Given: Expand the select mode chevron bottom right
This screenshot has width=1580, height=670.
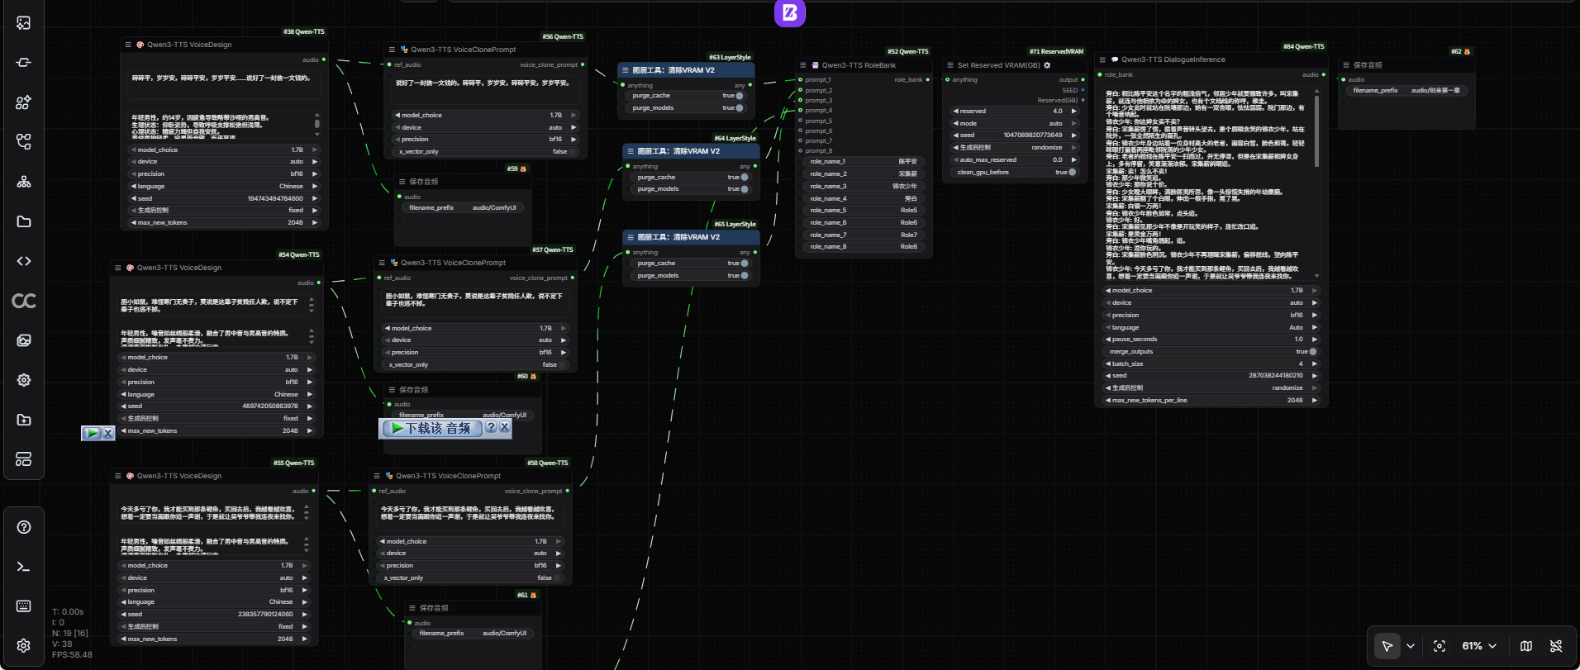Looking at the screenshot, I should (x=1411, y=646).
